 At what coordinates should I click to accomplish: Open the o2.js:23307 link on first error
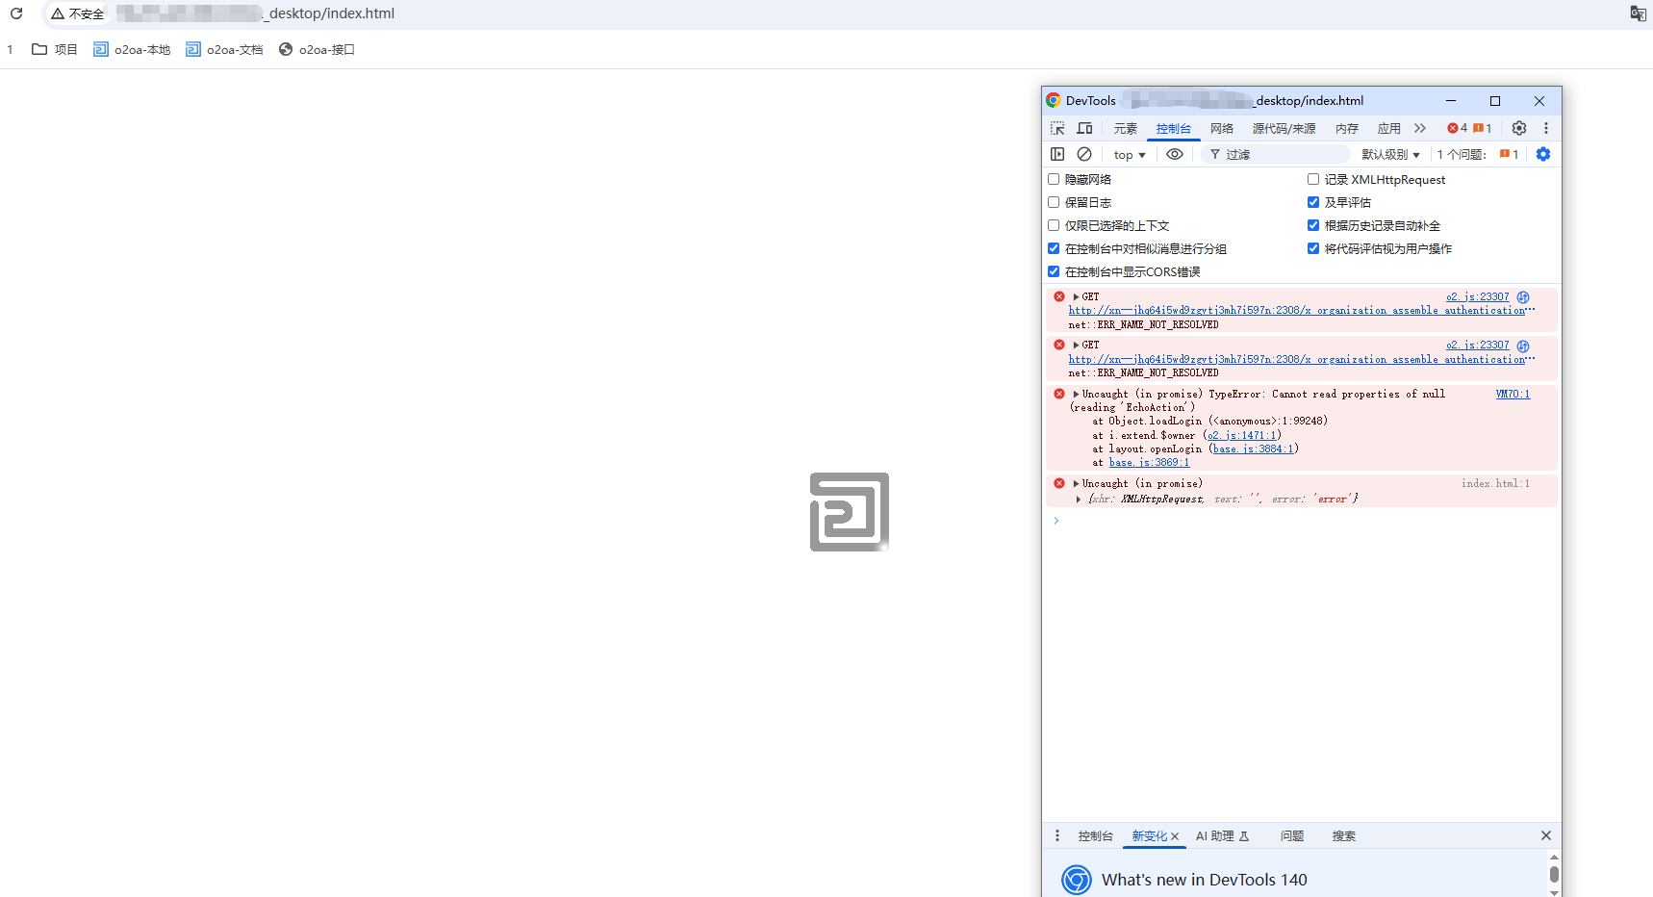(1478, 296)
